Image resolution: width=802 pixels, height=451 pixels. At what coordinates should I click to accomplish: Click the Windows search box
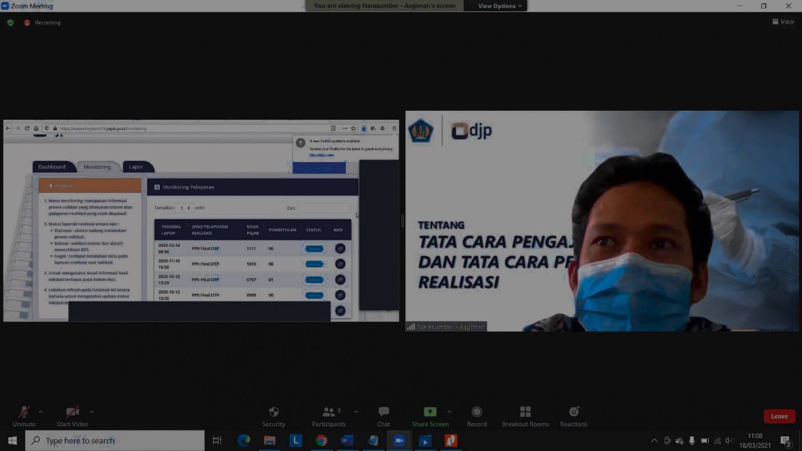(115, 440)
